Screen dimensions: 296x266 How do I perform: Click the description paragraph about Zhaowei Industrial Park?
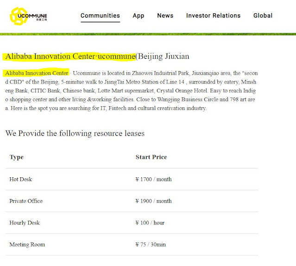[x=132, y=91]
